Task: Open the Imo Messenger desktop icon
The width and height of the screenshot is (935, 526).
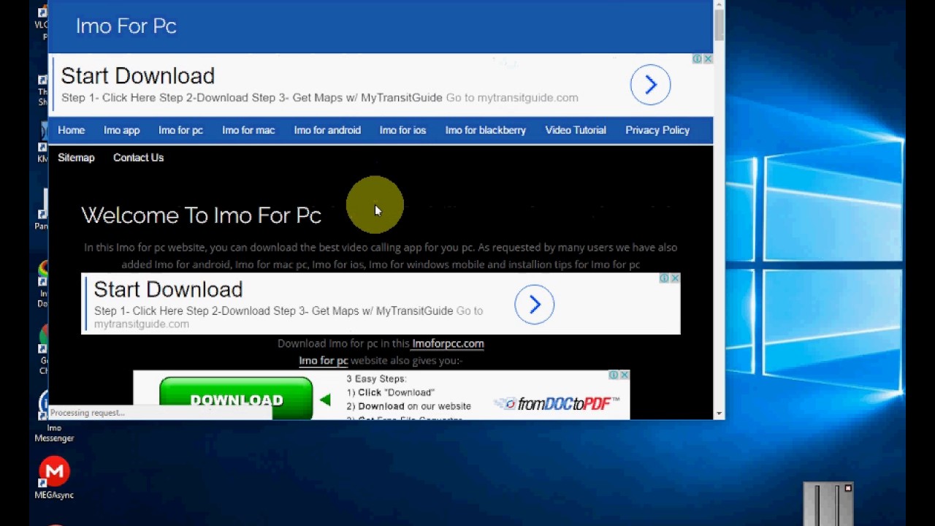Action: (54, 416)
